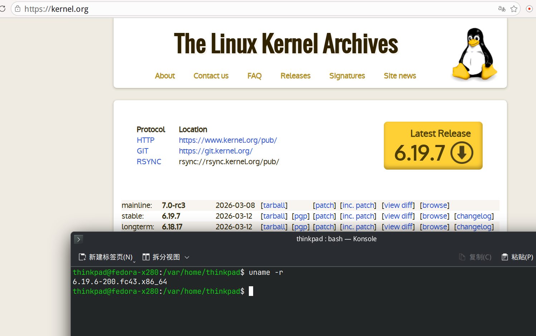Click the mainline date 2026-03-08

click(x=235, y=205)
